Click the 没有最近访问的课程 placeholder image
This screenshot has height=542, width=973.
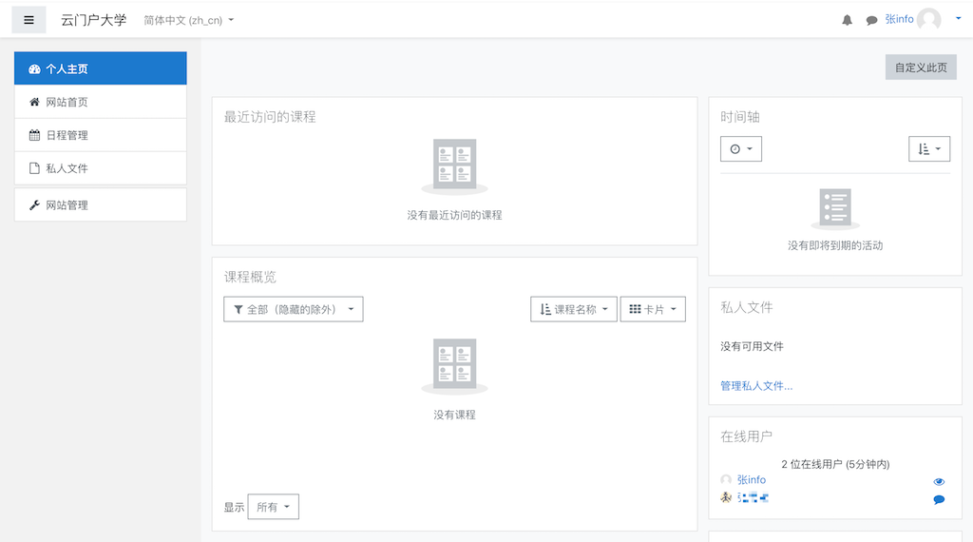click(x=455, y=166)
